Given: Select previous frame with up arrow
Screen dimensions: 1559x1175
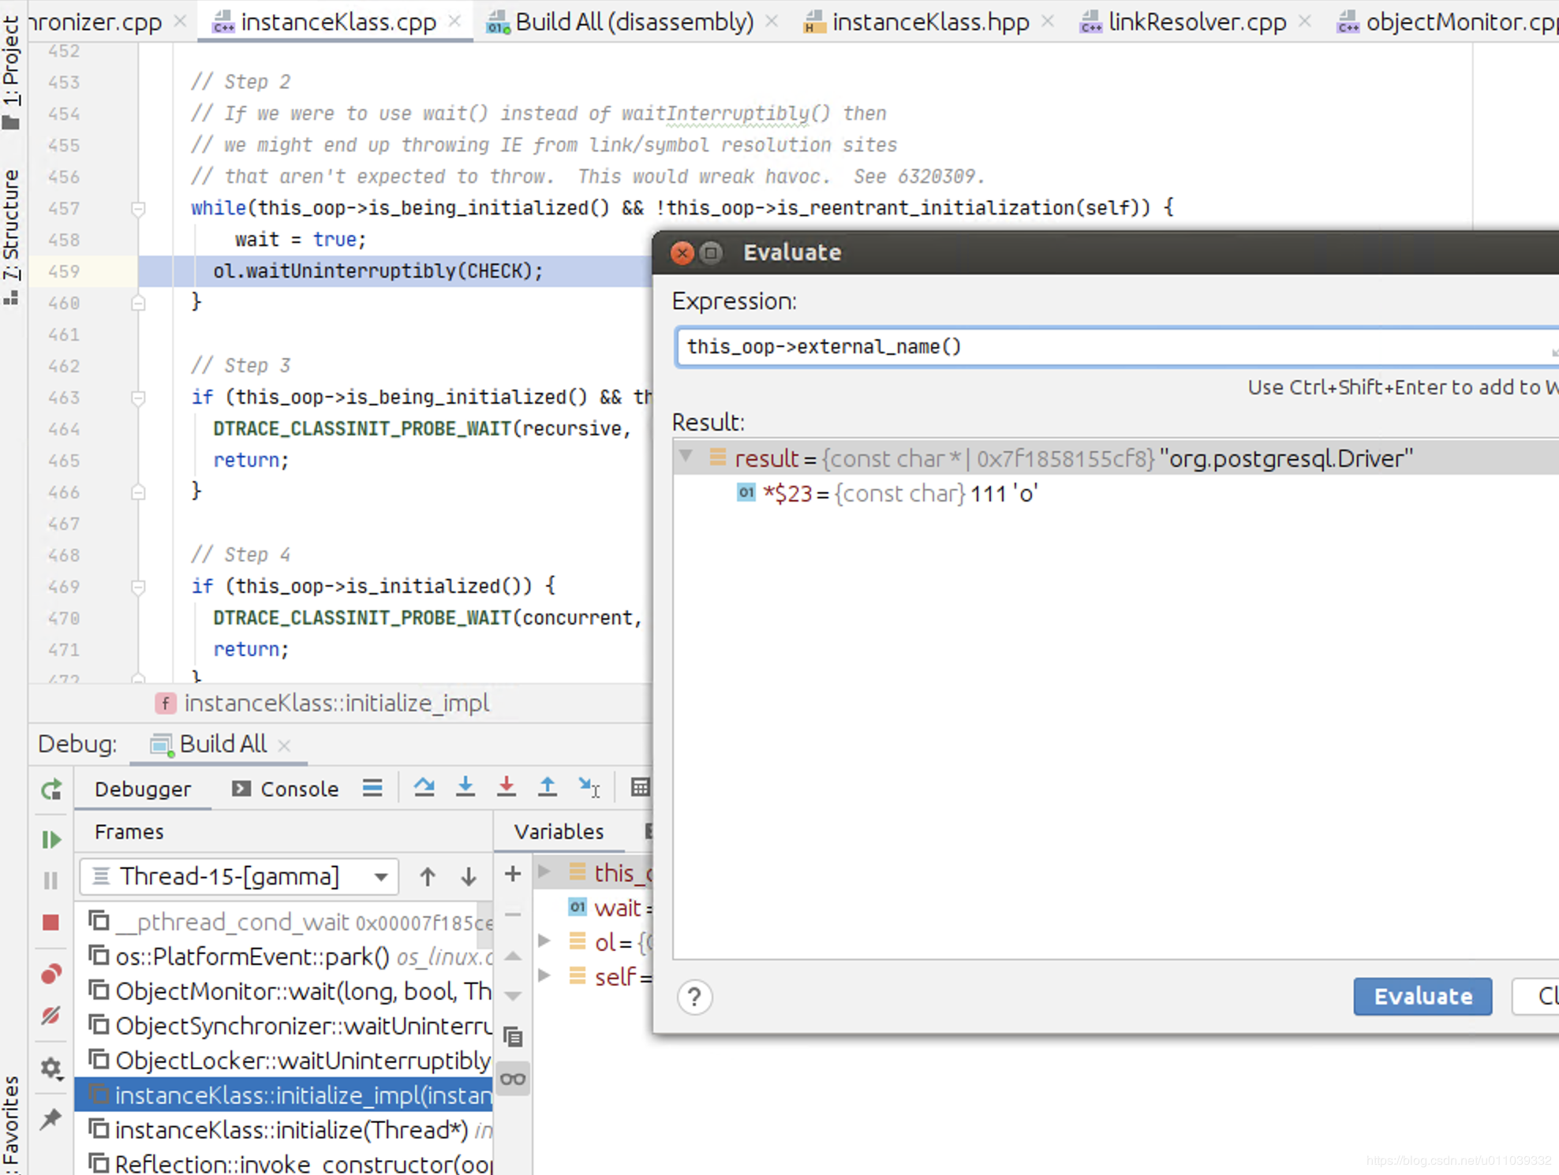Looking at the screenshot, I should [x=428, y=877].
